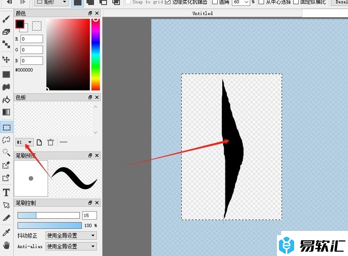This screenshot has width=348, height=256.
Task: Select the Eyedropper tool
Action: pos(6,233)
